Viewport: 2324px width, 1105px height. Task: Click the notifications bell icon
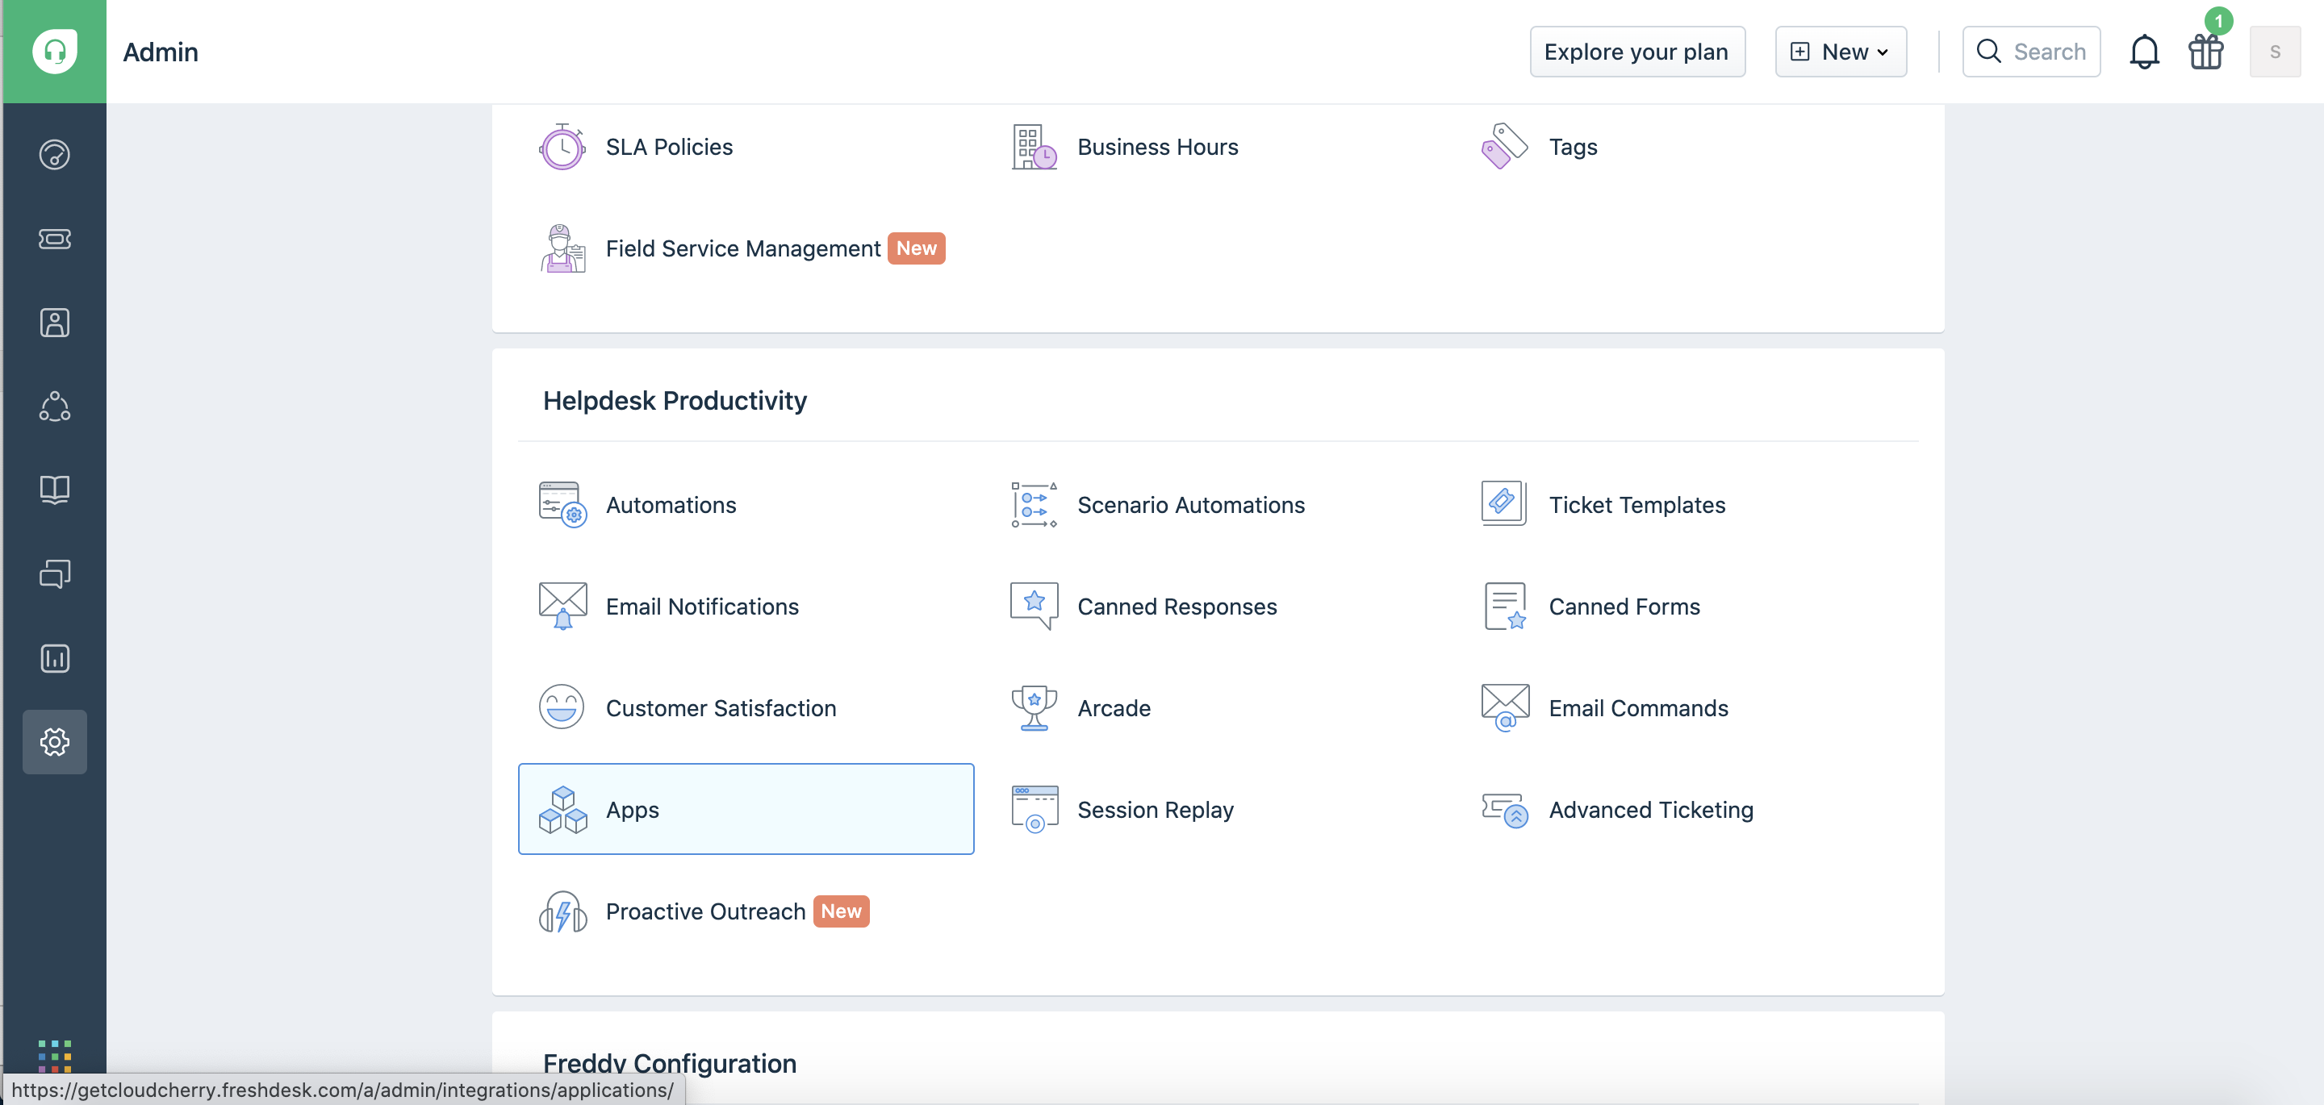[2143, 50]
